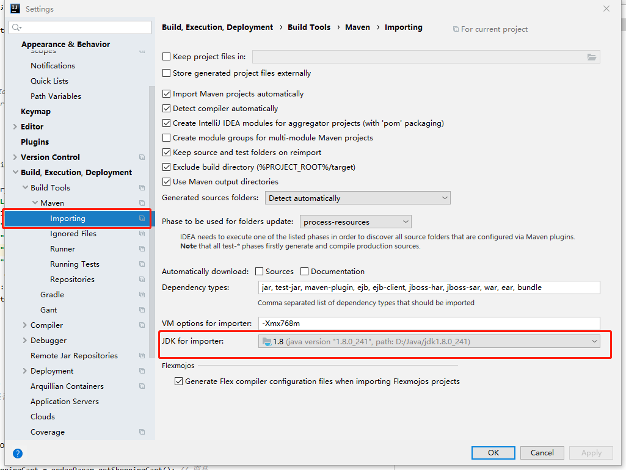Open Clouds settings page

pyautogui.click(x=43, y=416)
